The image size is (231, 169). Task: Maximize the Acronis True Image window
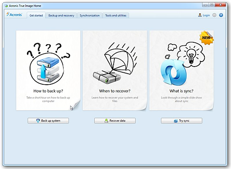point(212,5)
